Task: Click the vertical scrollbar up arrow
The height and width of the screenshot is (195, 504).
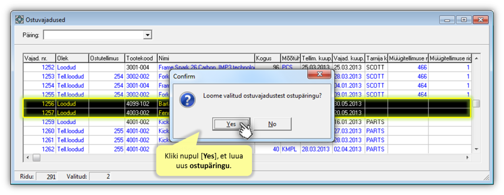Action: coord(476,59)
